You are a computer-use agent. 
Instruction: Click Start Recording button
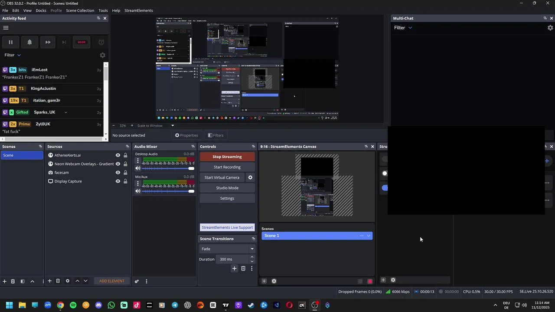[227, 167]
